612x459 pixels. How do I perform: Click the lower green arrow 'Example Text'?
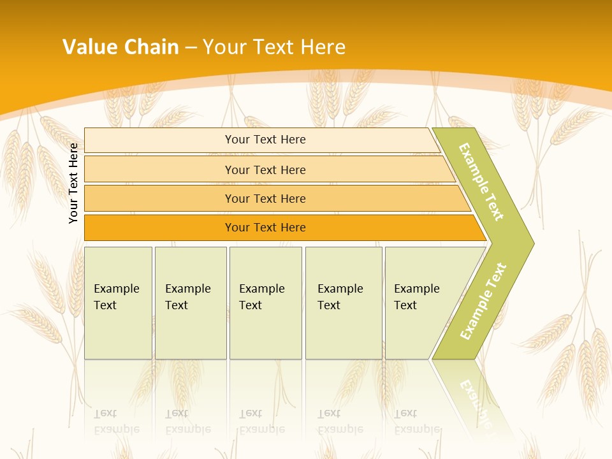pyautogui.click(x=483, y=301)
